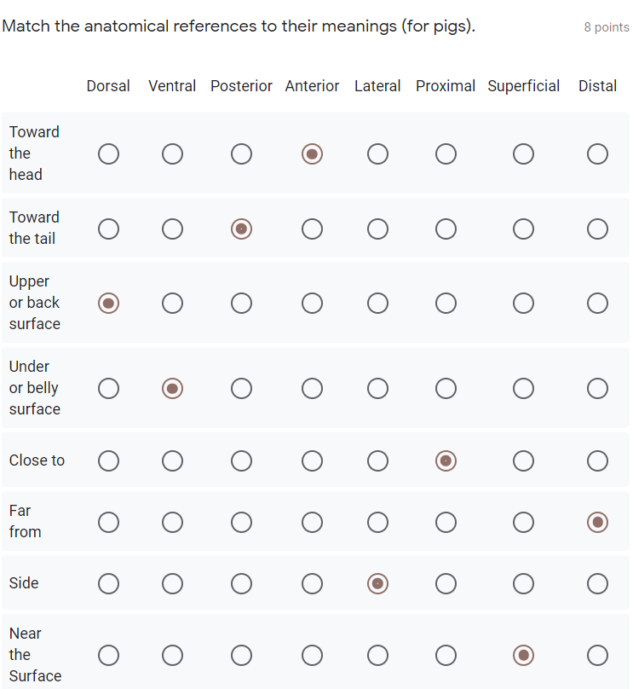Choose Superficial for Near the Surface
This screenshot has width=633, height=689.
[523, 655]
